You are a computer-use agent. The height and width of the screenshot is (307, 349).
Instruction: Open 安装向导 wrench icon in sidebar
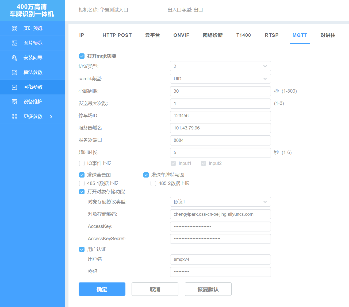tap(14, 58)
